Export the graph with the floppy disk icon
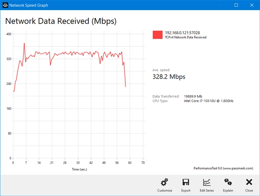 click(185, 182)
